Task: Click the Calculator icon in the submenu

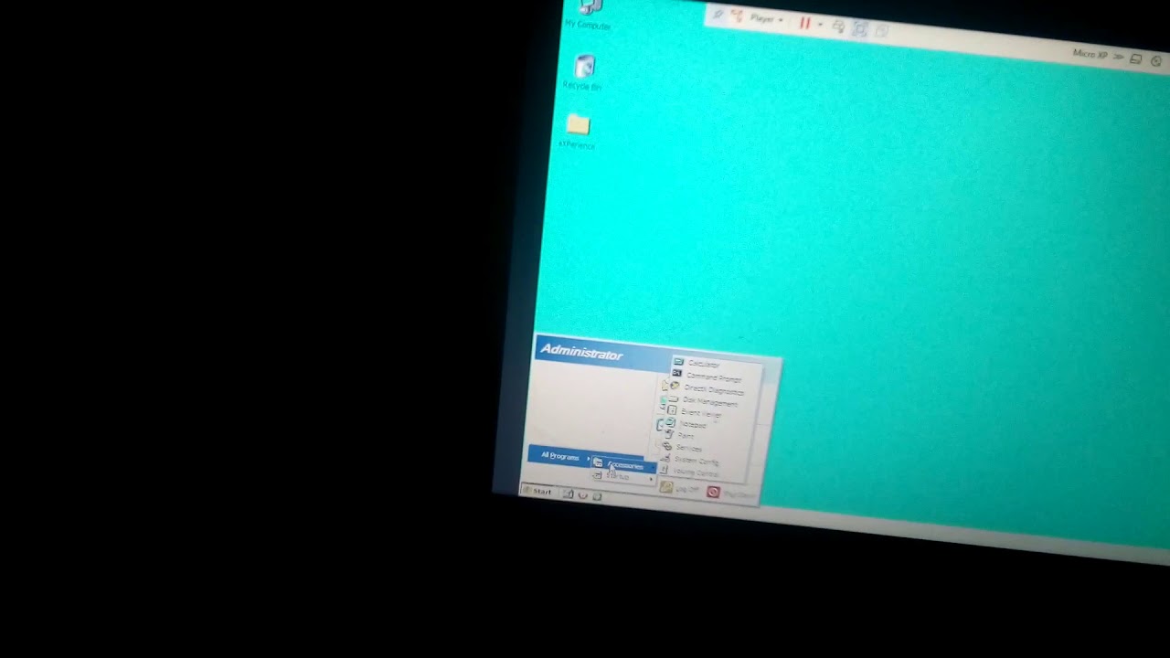Action: tap(678, 362)
